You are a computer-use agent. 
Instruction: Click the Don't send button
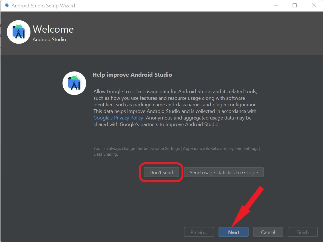click(161, 172)
